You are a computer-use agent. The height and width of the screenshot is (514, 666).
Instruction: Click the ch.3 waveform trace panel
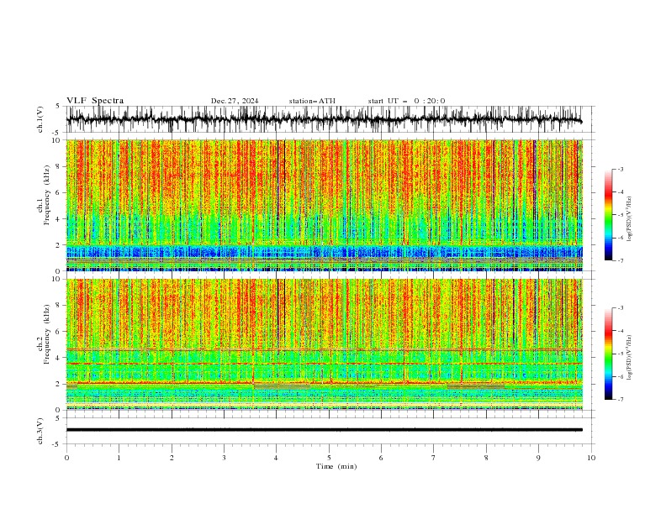(x=330, y=431)
